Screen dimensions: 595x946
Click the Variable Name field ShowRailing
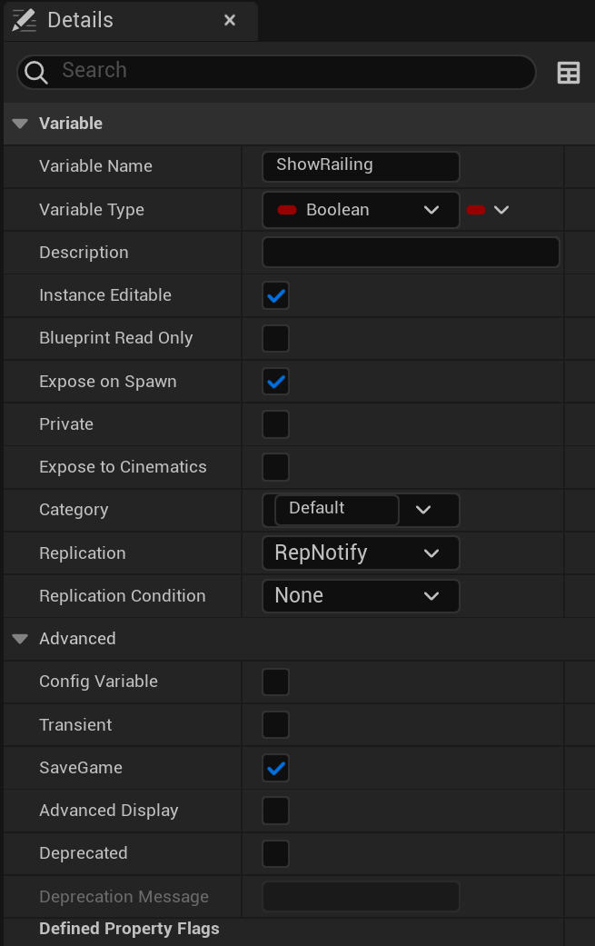click(x=361, y=165)
